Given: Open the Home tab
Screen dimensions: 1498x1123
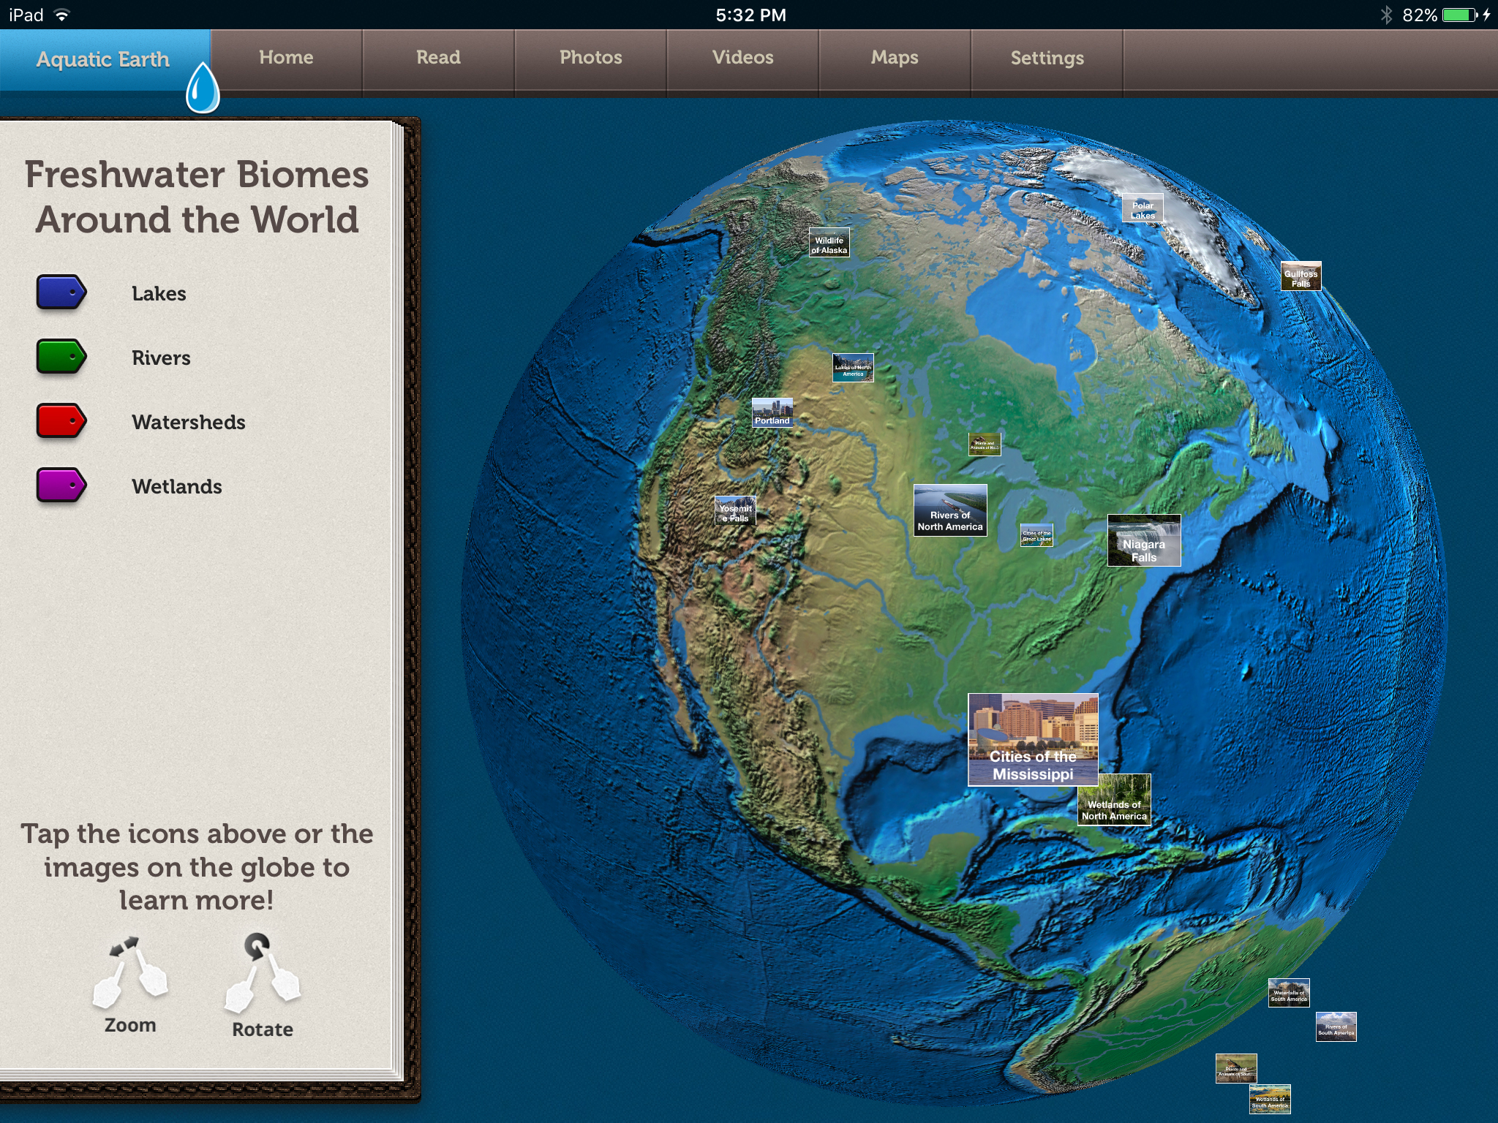Looking at the screenshot, I should click(286, 58).
